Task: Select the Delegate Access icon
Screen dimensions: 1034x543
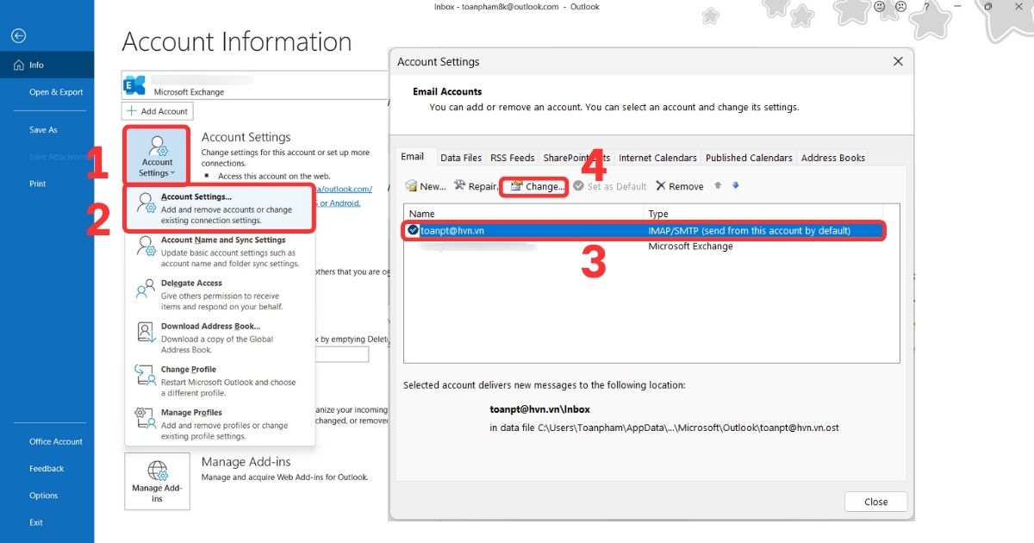Action: 144,288
